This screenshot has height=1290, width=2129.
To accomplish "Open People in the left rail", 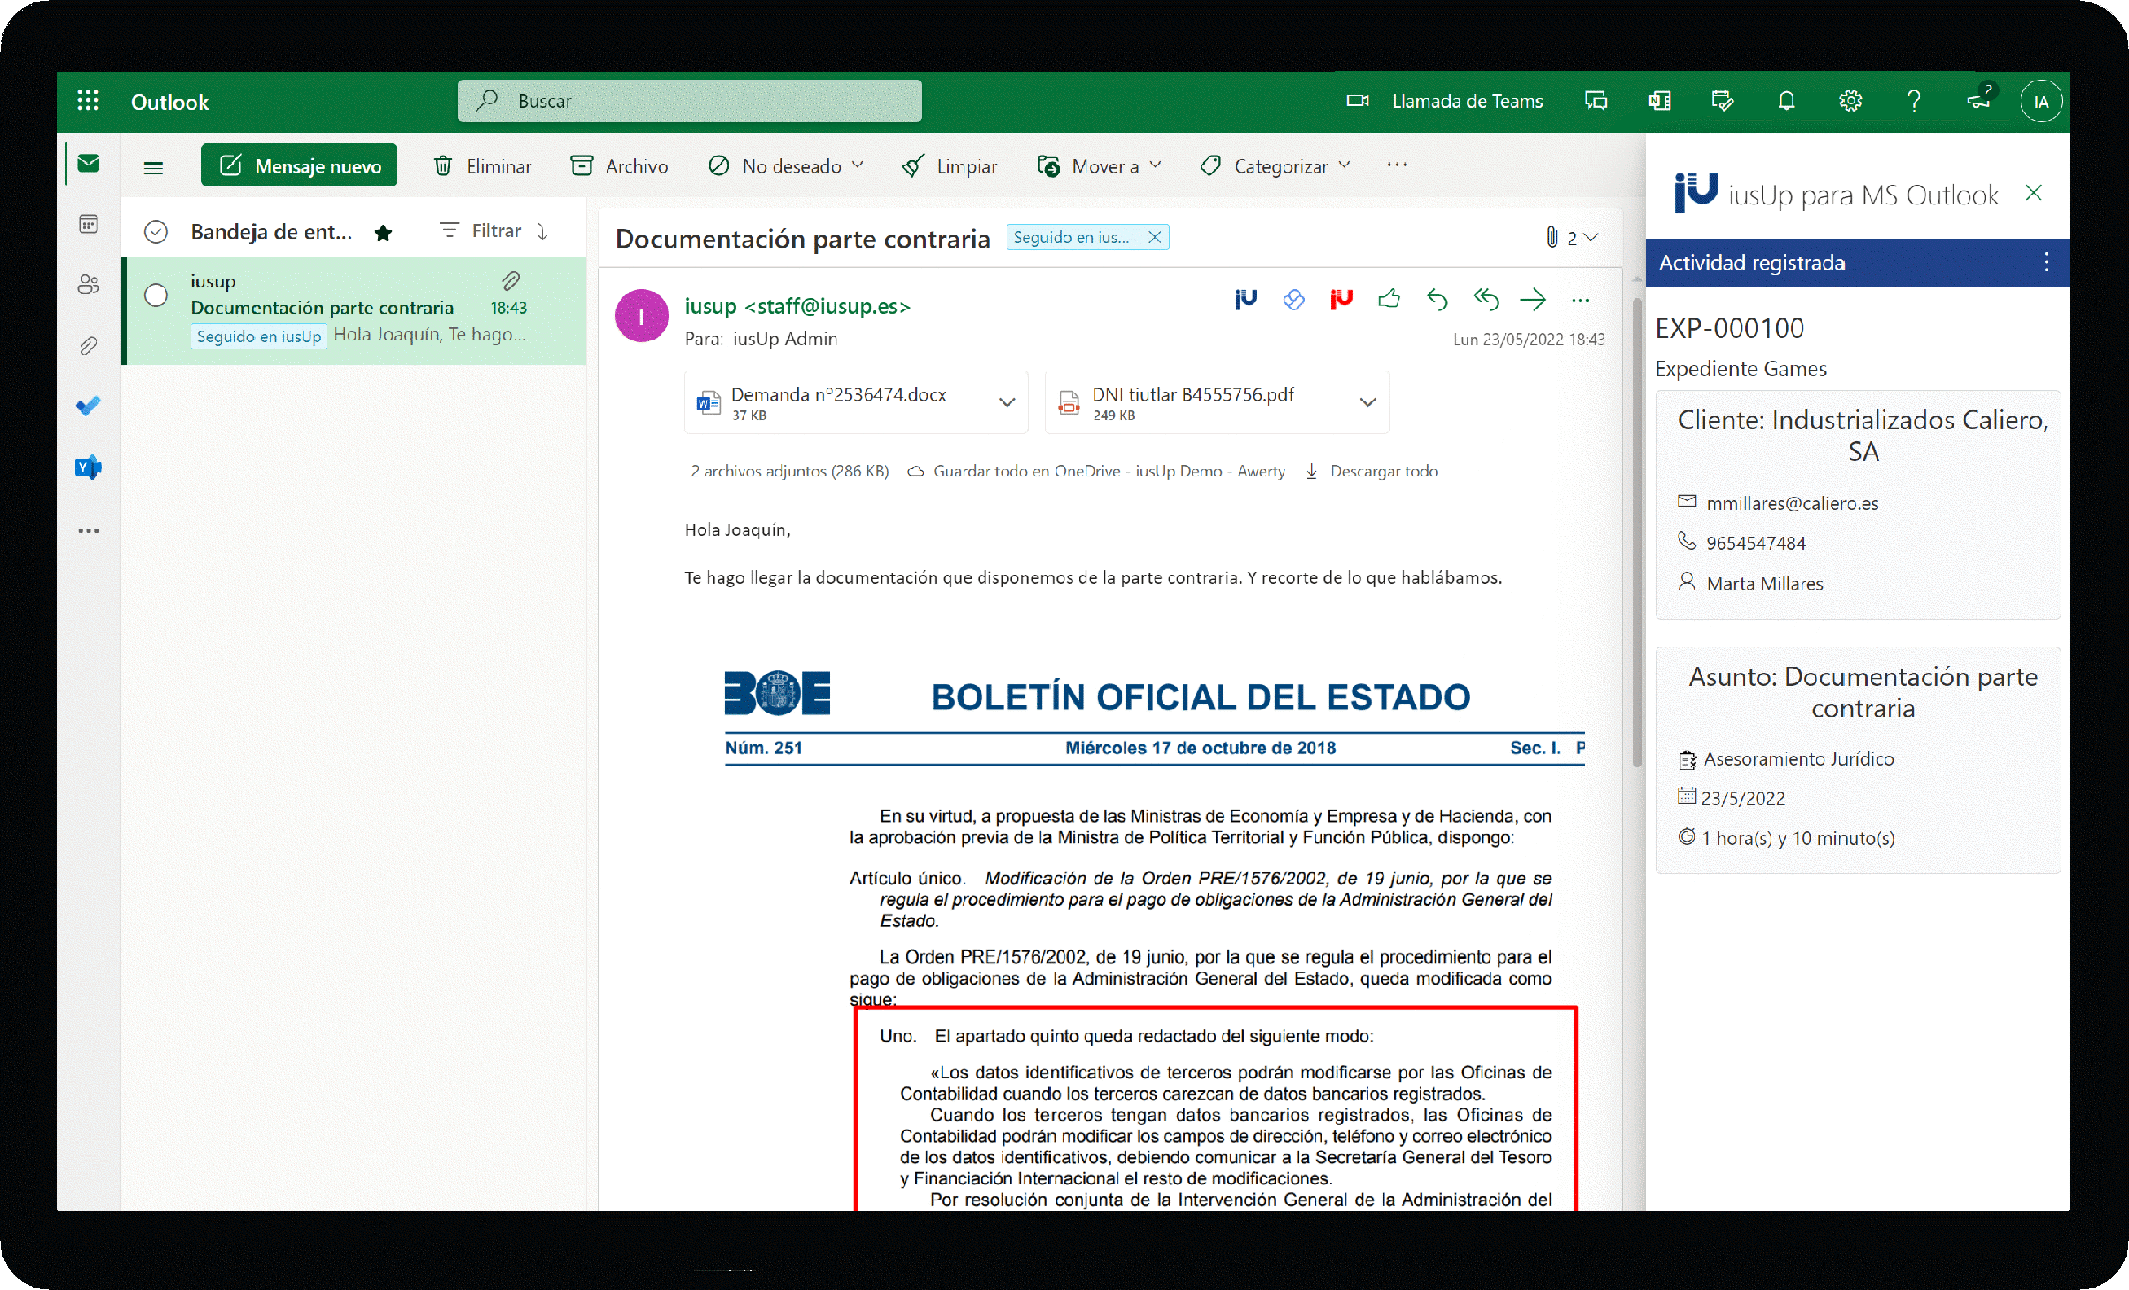I will pyautogui.click(x=88, y=285).
